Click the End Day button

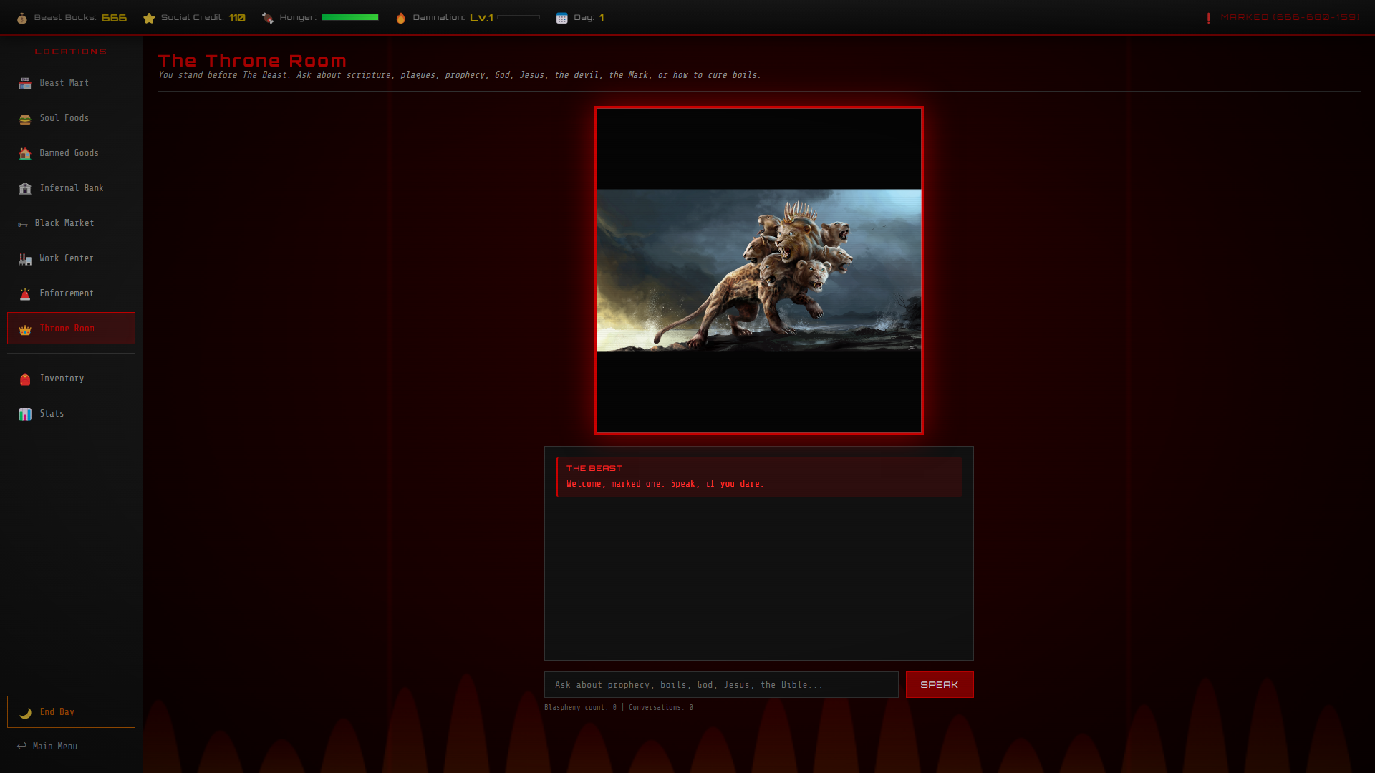pos(71,712)
